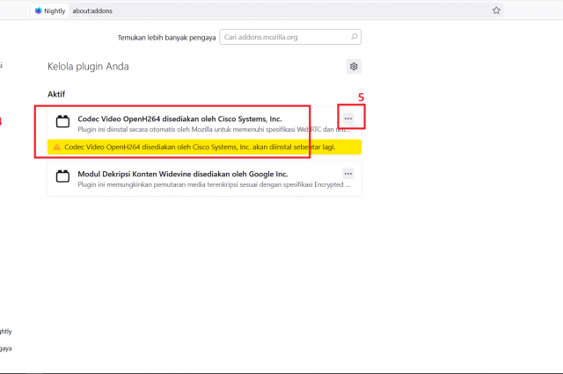
Task: Open the gear tools menu for plugins
Action: pos(354,67)
